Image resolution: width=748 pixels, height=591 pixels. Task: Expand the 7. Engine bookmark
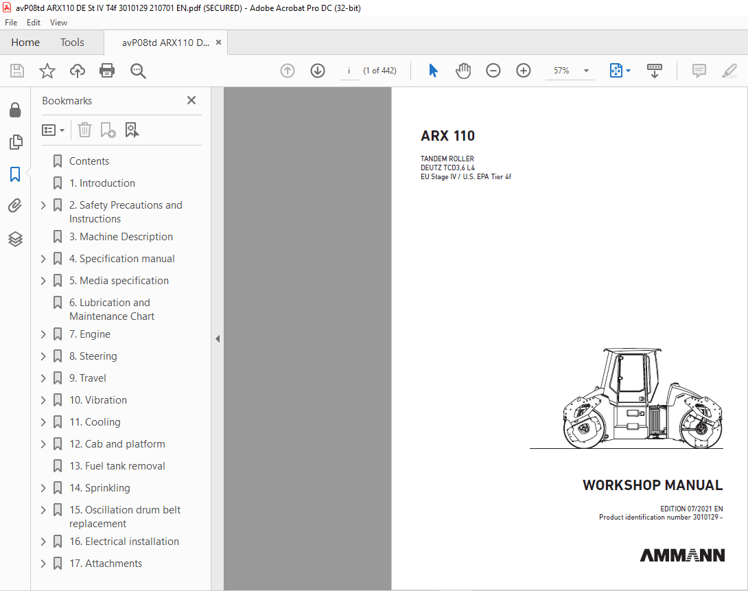pos(43,334)
